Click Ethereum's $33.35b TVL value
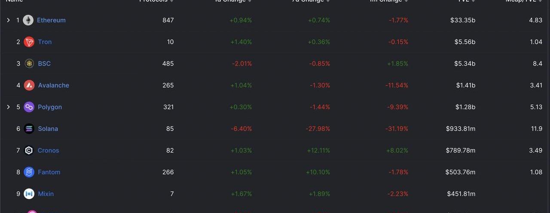The height and width of the screenshot is (213, 550). [x=463, y=20]
